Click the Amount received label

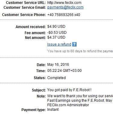pos(31,27)
